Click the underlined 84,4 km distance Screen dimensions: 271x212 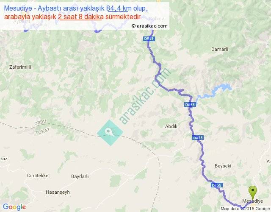tap(119, 8)
